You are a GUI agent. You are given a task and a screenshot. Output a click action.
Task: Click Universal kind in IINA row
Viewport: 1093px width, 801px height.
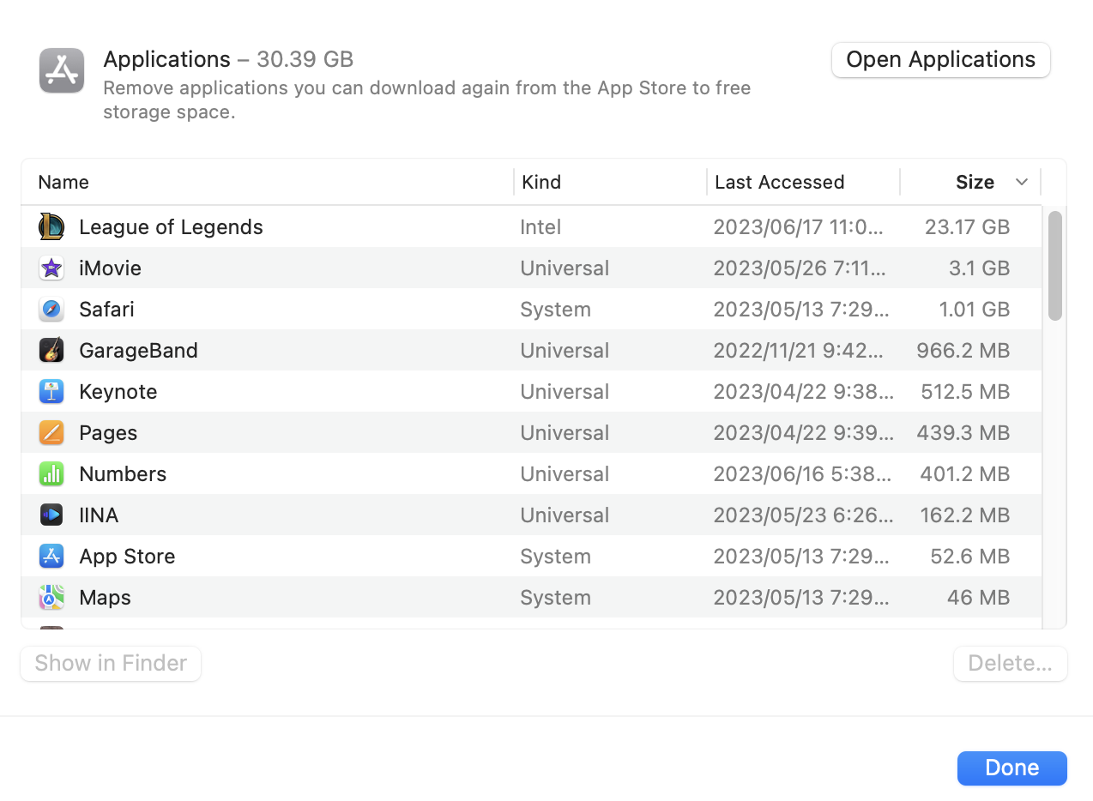pyautogui.click(x=565, y=515)
